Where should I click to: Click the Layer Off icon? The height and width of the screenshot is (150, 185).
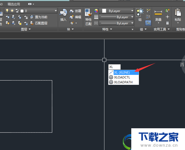click(x=7, y=17)
